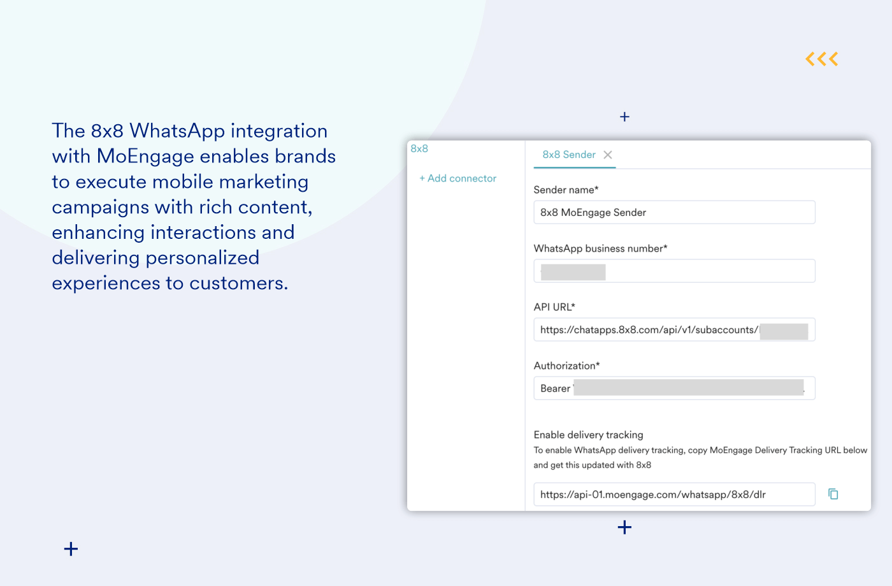
Task: Edit the Sender name field
Action: coord(674,212)
